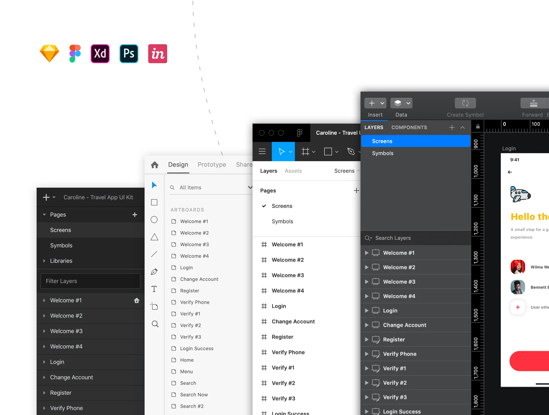Add a new page with Pages plus

click(135, 215)
